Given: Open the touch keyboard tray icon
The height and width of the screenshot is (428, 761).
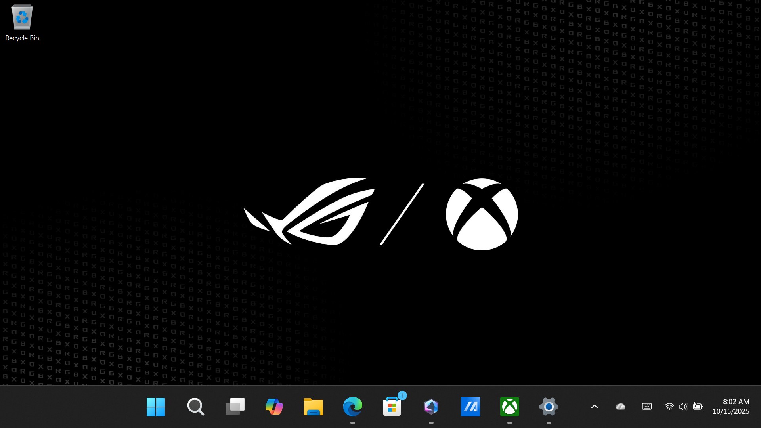Looking at the screenshot, I should (647, 407).
